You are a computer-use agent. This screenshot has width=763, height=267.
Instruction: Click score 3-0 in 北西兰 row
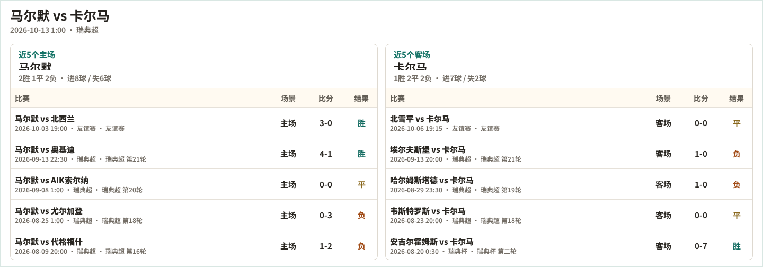point(326,123)
